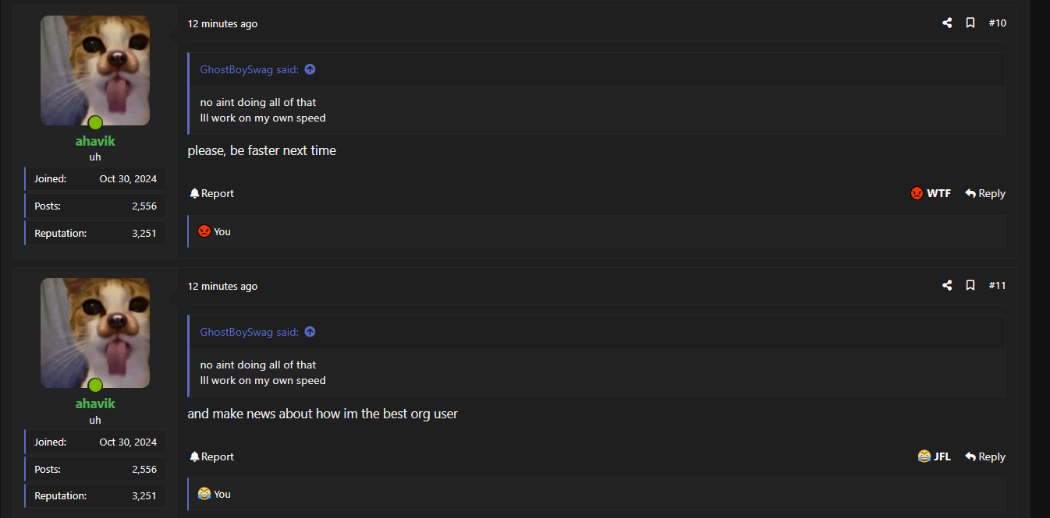This screenshot has width=1050, height=518.
Task: Jump to quoted post via arrow in post #11
Action: pos(310,332)
